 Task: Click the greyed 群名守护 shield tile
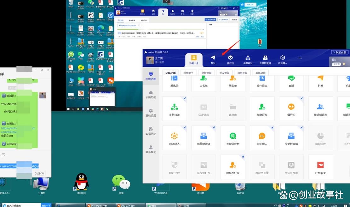(174, 167)
